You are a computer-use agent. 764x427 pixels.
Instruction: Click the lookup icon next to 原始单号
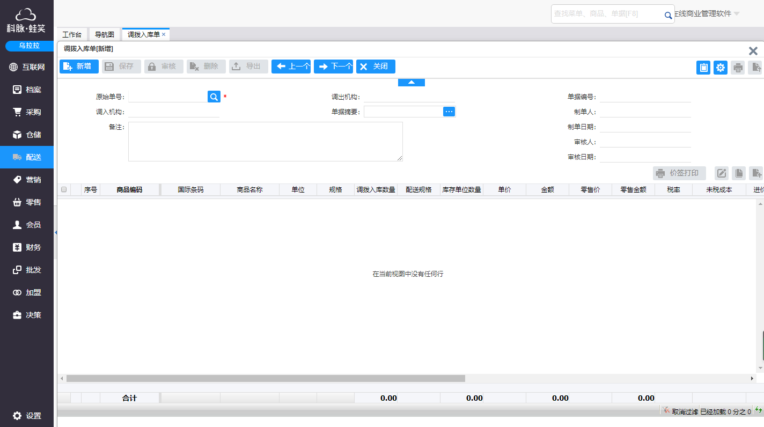pos(214,97)
